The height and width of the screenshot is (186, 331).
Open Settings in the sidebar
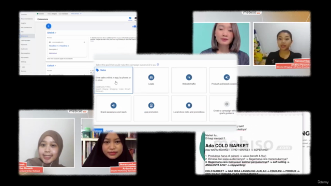[x=24, y=62]
